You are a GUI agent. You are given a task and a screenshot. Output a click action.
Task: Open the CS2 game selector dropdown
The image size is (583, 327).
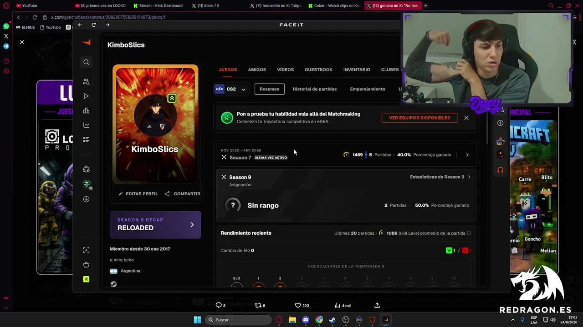tap(232, 89)
